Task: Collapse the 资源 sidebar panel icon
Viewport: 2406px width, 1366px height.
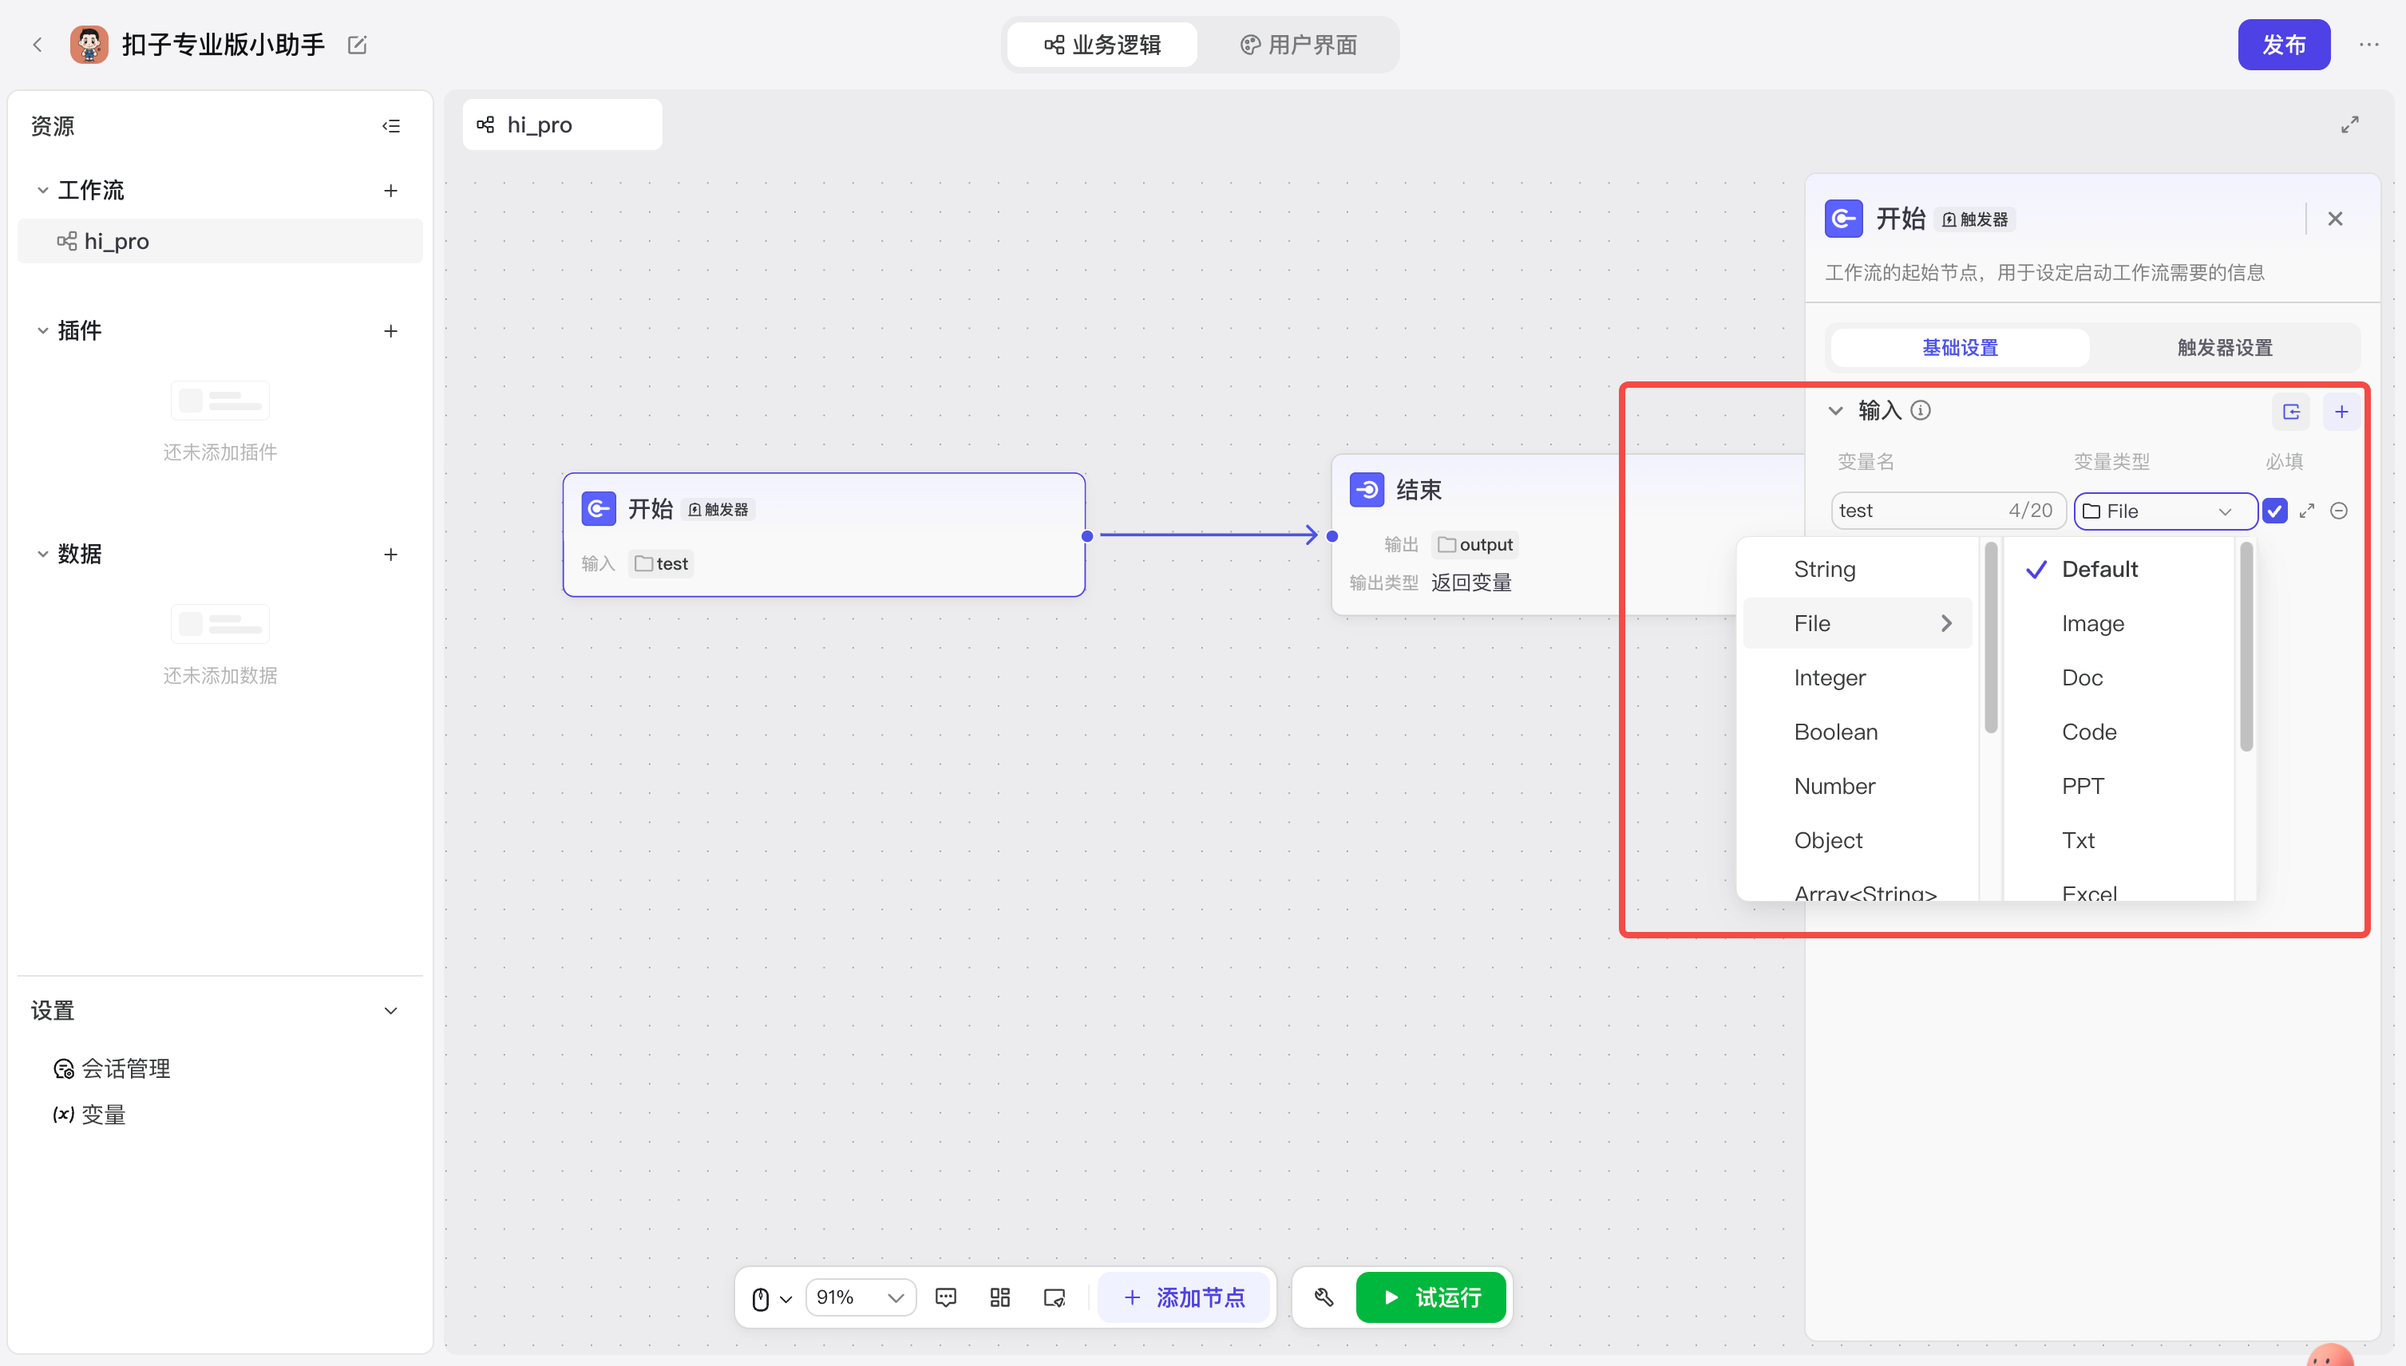Action: point(391,126)
